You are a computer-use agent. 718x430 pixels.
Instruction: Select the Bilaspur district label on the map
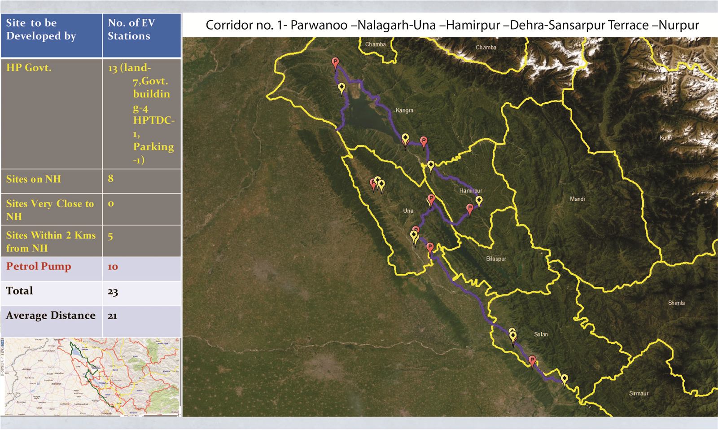click(x=496, y=259)
